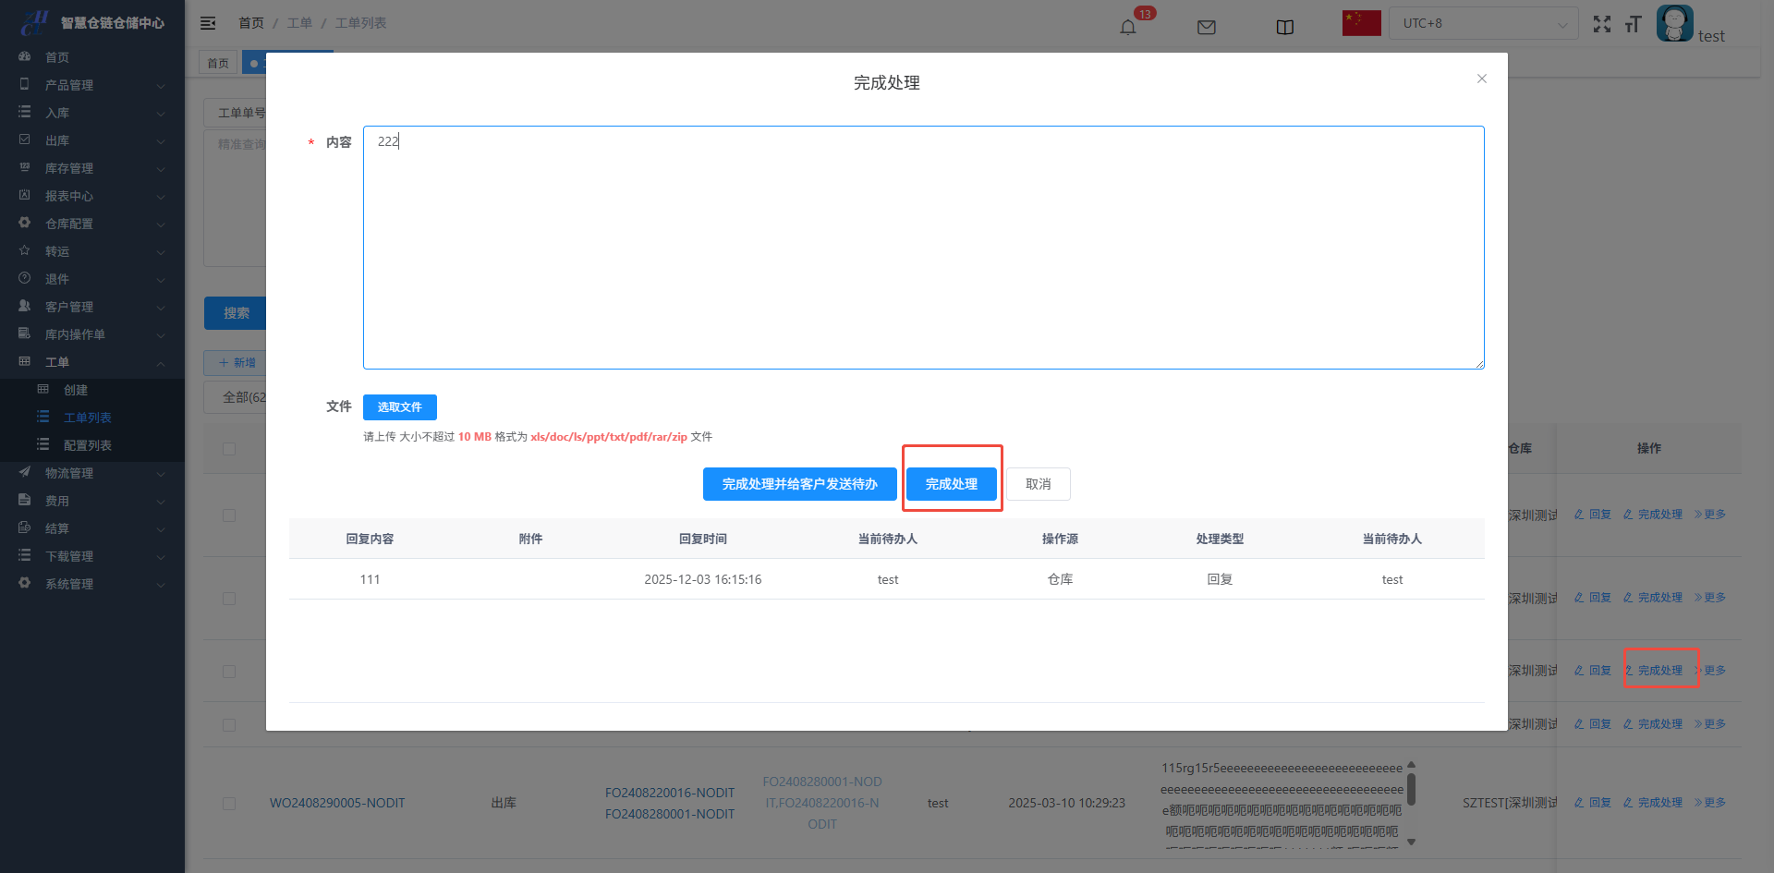Toggle the select-all header checkbox
1774x873 pixels.
point(229,449)
